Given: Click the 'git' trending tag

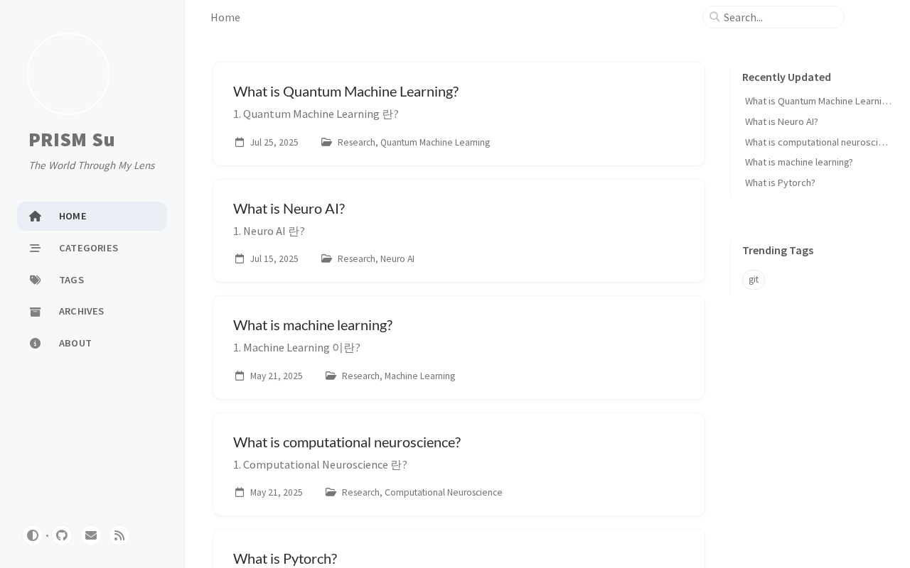Looking at the screenshot, I should click(x=754, y=280).
